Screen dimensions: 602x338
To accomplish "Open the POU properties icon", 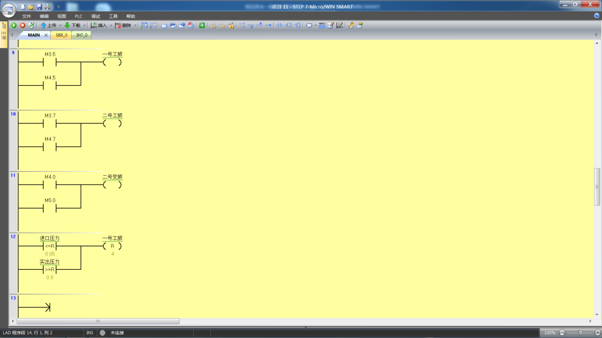I will click(360, 25).
